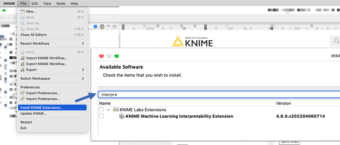Open the blue dropdown in explorer toolbar
Image resolution: width=340 pixels, height=145 pixels.
[x=95, y=26]
